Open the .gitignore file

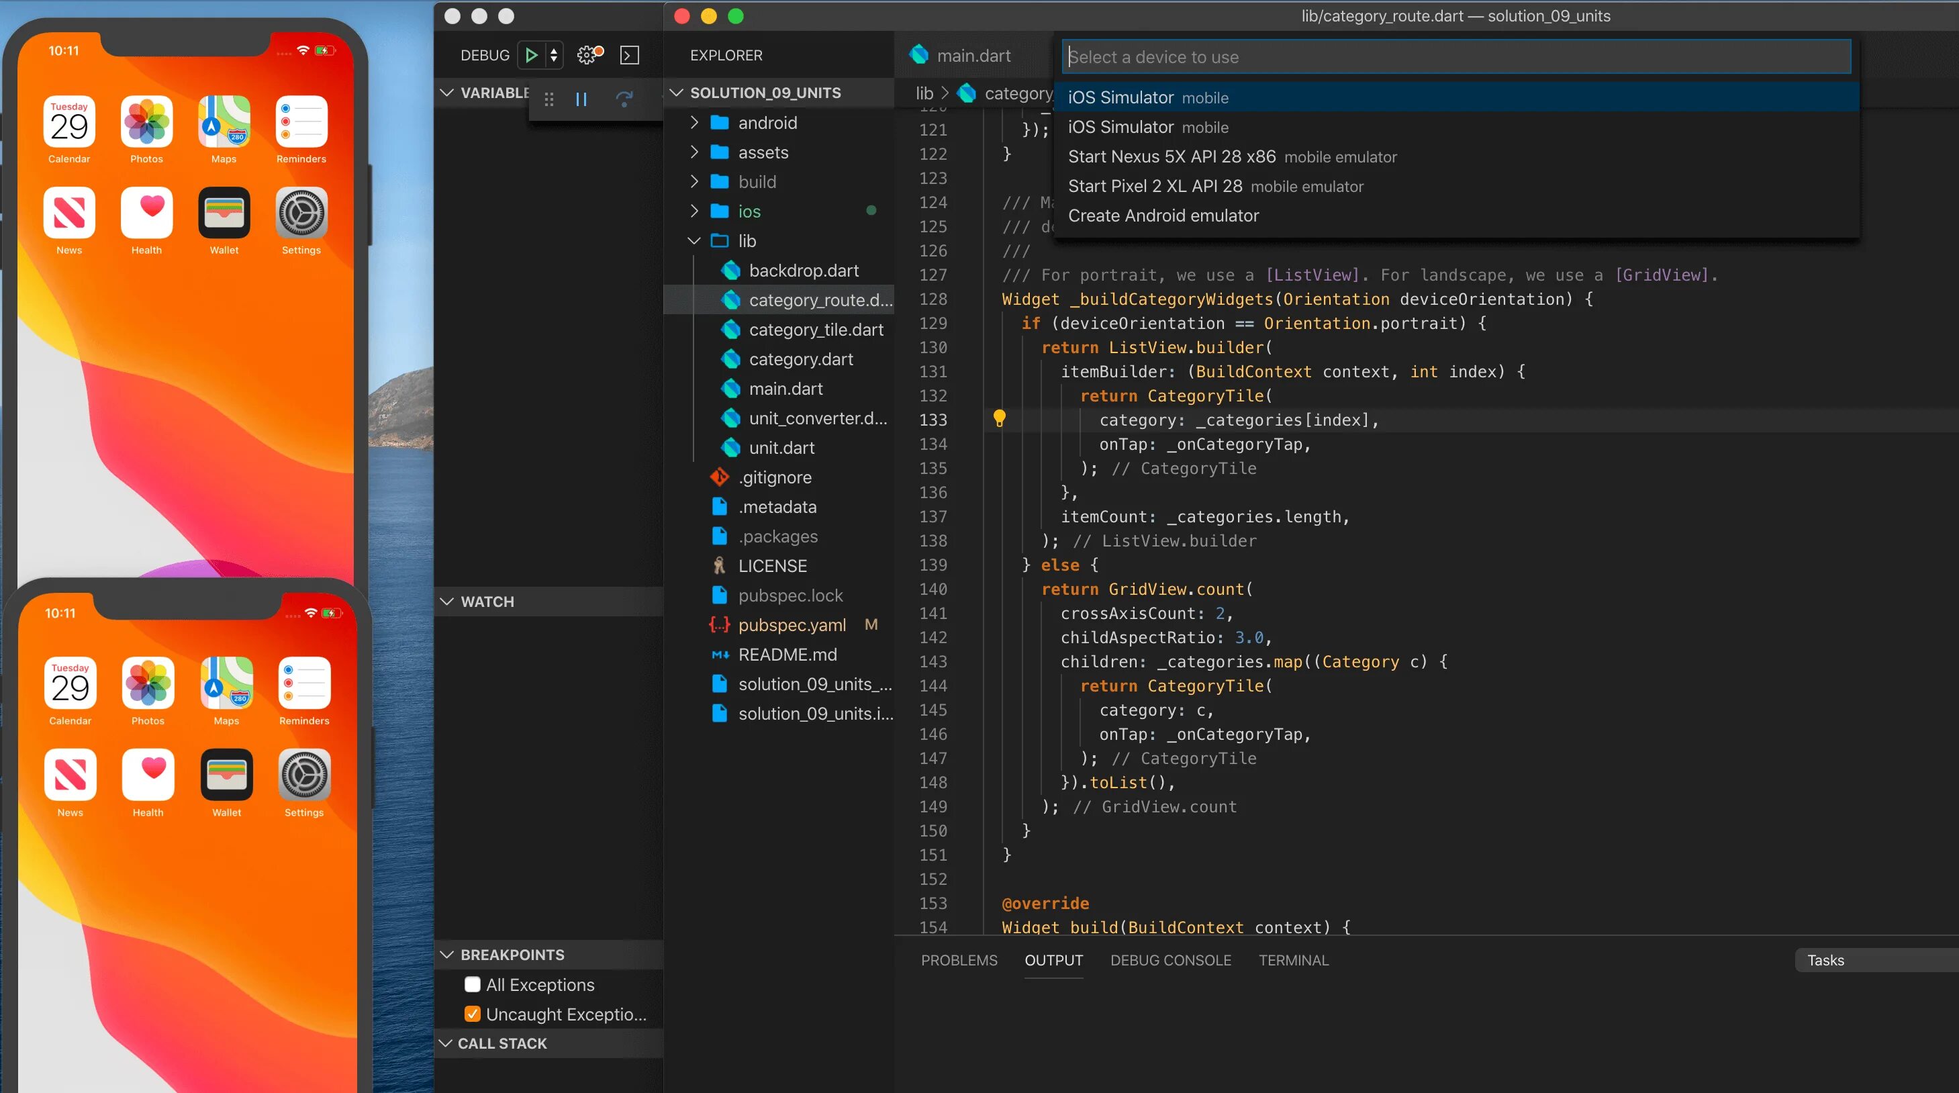[x=779, y=477]
